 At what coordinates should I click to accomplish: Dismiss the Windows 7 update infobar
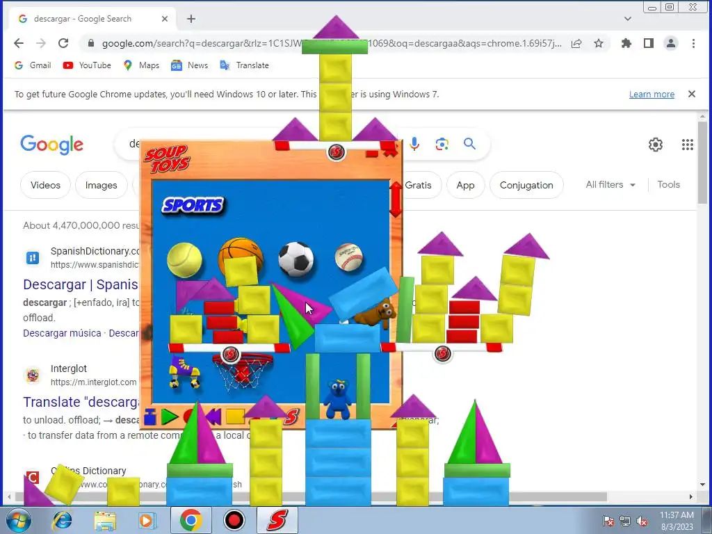point(692,94)
